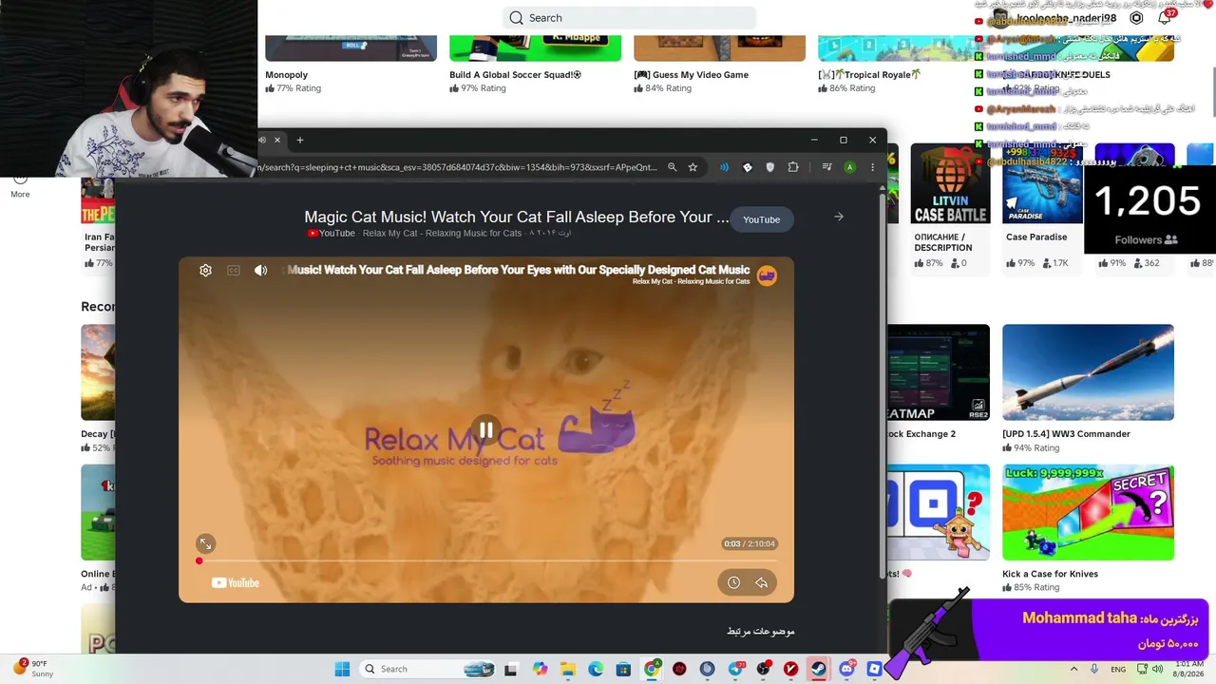
Task: Open Guess My Video Game title
Action: point(691,75)
